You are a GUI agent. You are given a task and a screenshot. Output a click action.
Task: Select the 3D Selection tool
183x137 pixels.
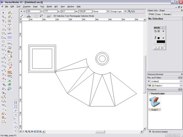pyautogui.click(x=3, y=85)
